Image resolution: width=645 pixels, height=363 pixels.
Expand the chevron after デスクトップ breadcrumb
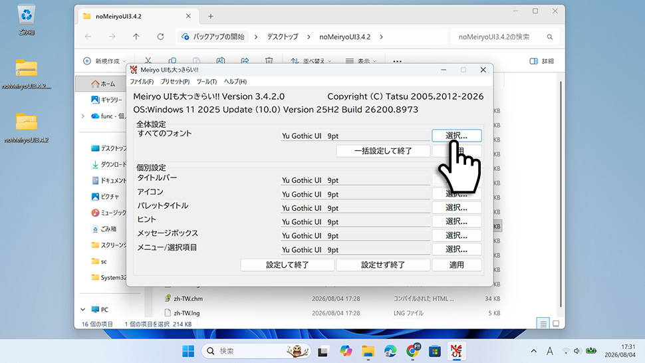pyautogui.click(x=309, y=37)
